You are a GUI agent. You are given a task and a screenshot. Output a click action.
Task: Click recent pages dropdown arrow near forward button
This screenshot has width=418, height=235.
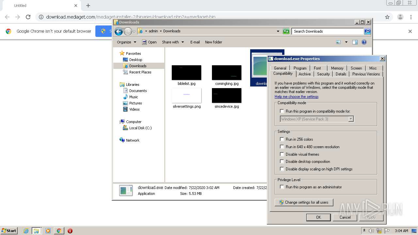coord(134,31)
